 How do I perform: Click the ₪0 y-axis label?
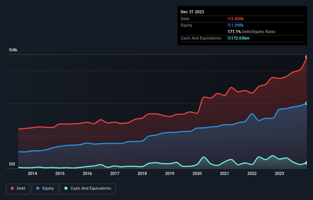pyautogui.click(x=12, y=164)
